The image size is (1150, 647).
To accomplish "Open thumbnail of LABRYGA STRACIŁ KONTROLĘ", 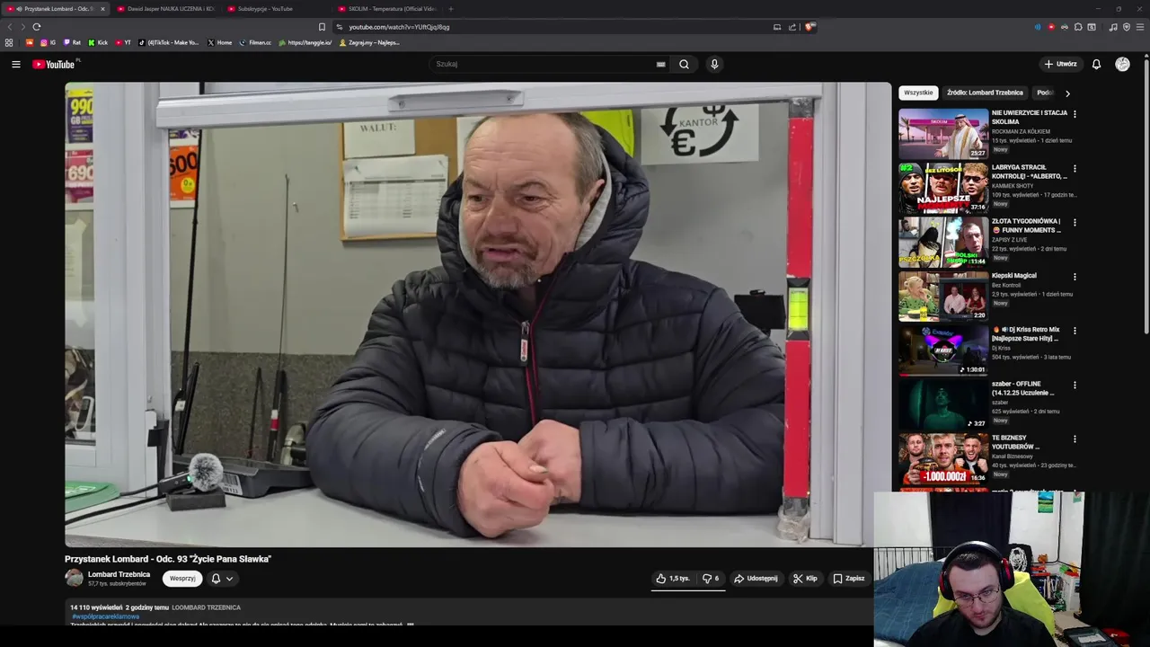I will point(943,188).
